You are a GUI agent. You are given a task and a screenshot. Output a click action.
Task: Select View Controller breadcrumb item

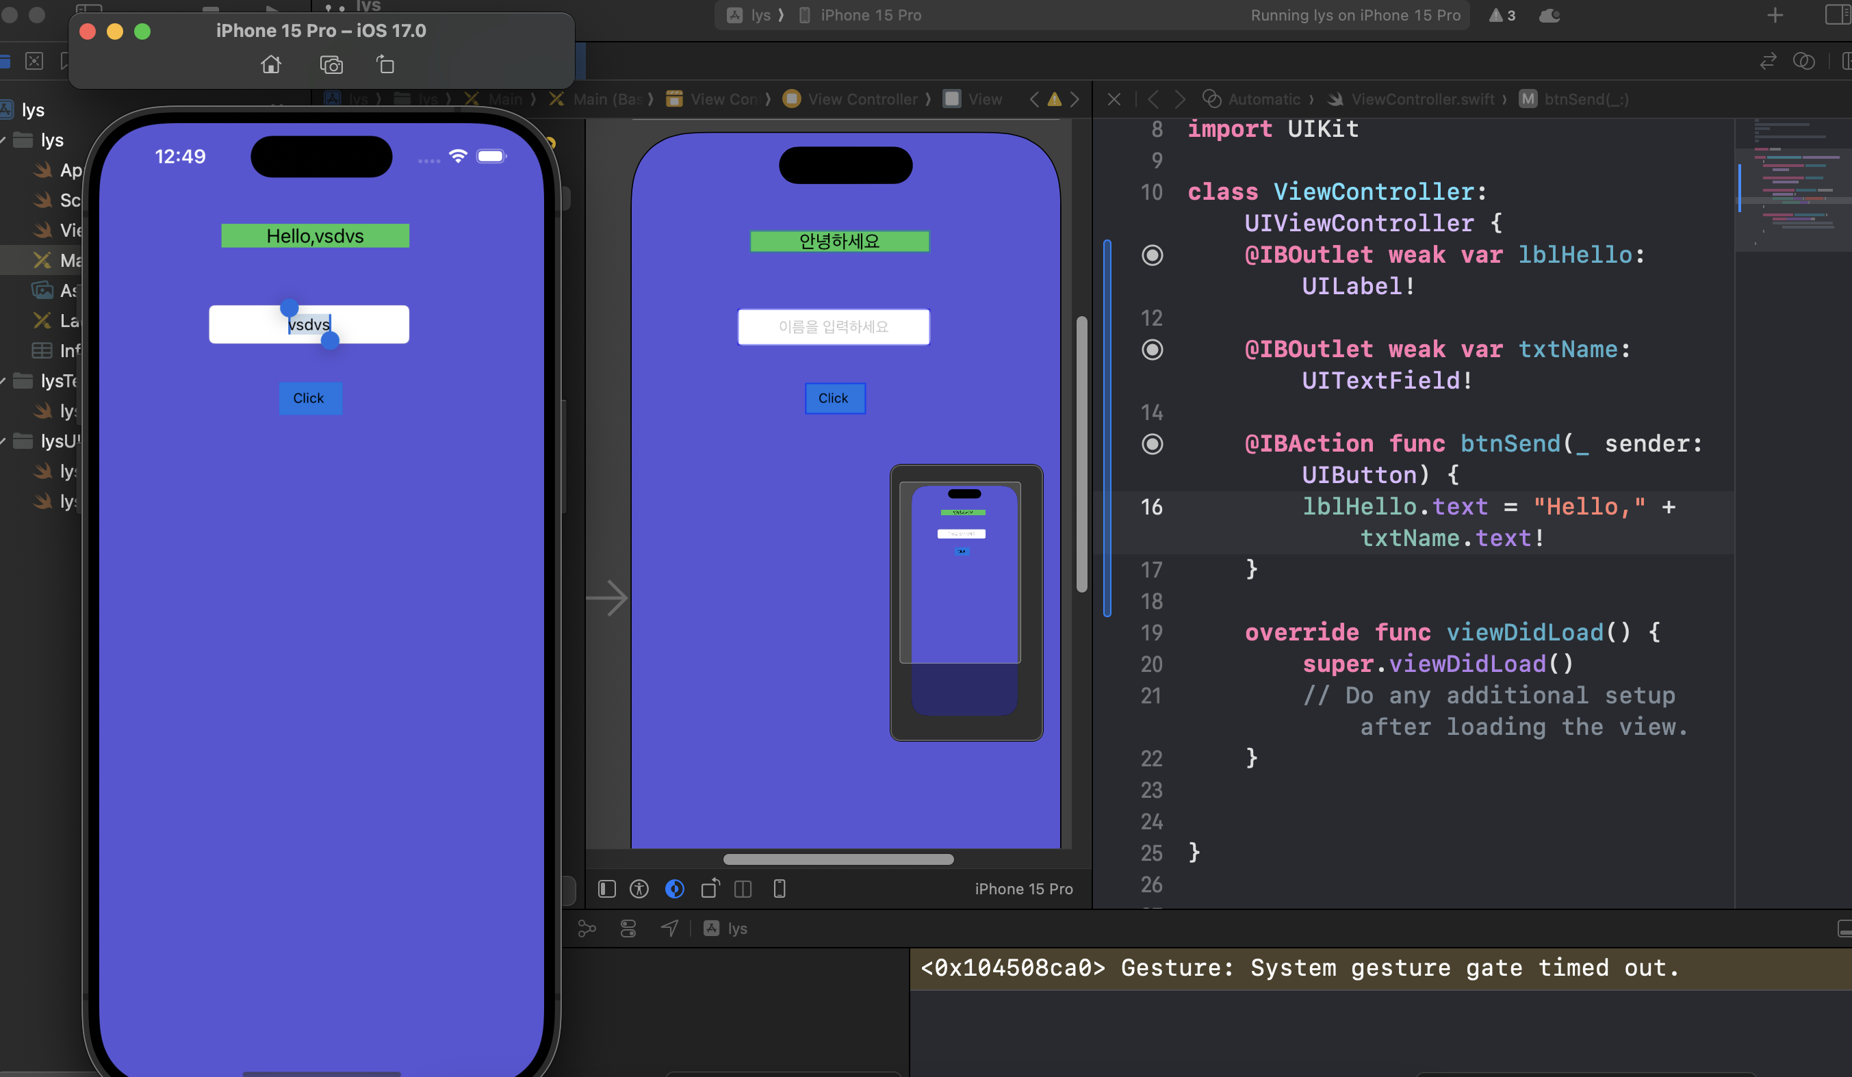[x=862, y=99]
